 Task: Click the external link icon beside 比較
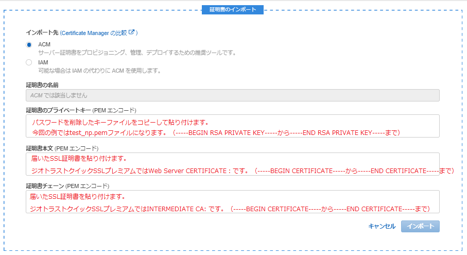[131, 32]
